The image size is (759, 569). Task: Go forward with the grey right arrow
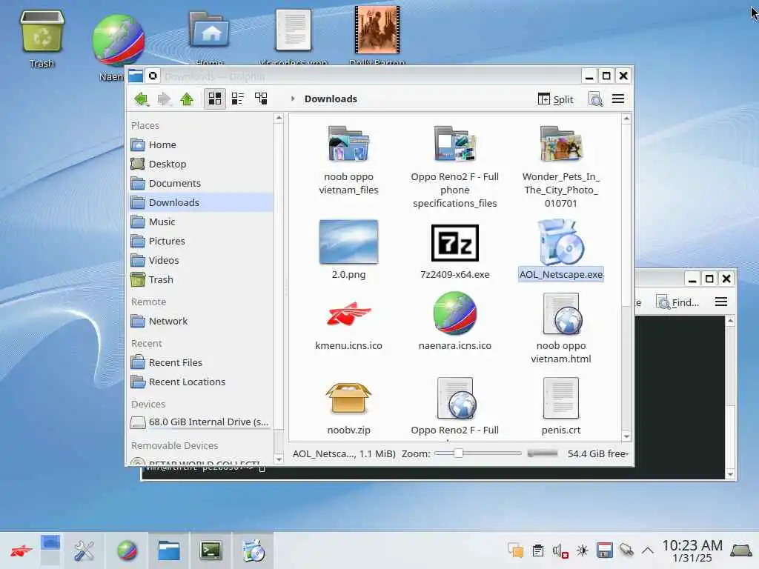164,99
